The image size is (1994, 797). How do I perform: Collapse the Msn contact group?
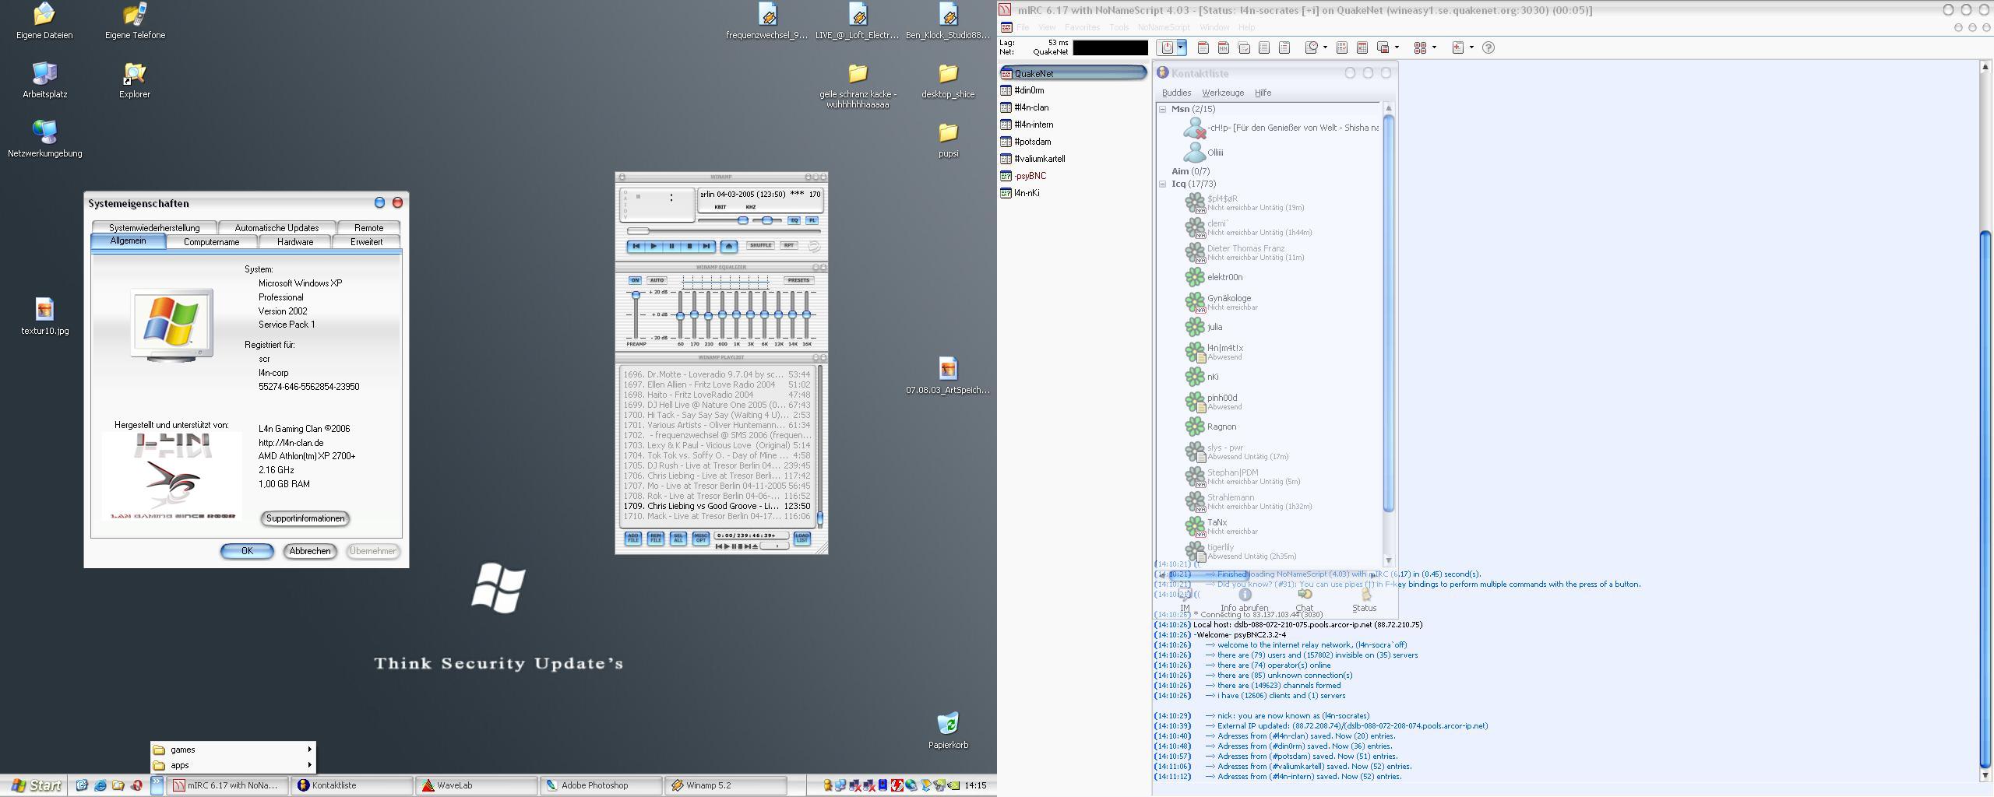[1162, 109]
